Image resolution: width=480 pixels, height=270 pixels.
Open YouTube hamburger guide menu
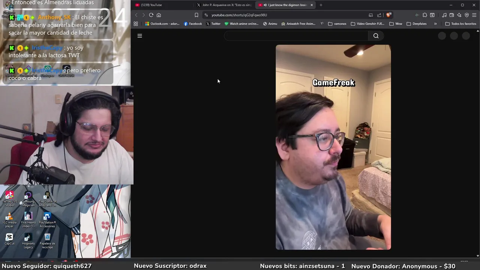coord(140,36)
